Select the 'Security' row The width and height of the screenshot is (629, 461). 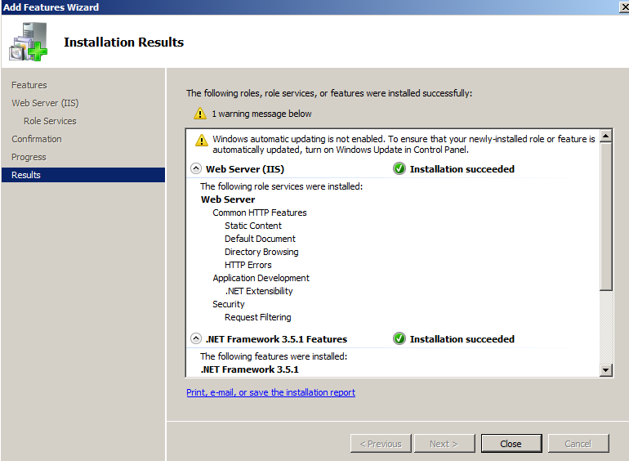tap(228, 304)
